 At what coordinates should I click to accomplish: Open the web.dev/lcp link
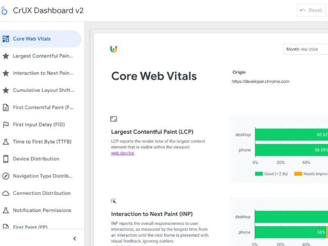[123, 153]
